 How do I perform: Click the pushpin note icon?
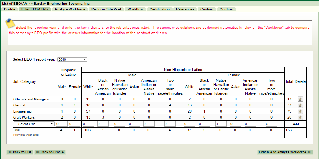coord(10,23)
